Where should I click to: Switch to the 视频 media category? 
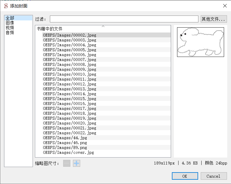coord(10,27)
